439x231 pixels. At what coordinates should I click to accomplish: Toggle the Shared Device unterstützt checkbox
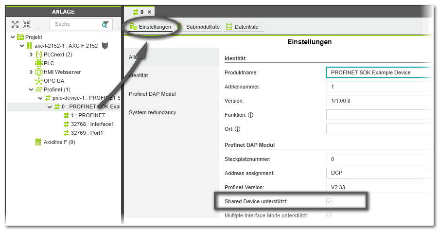tap(329, 201)
